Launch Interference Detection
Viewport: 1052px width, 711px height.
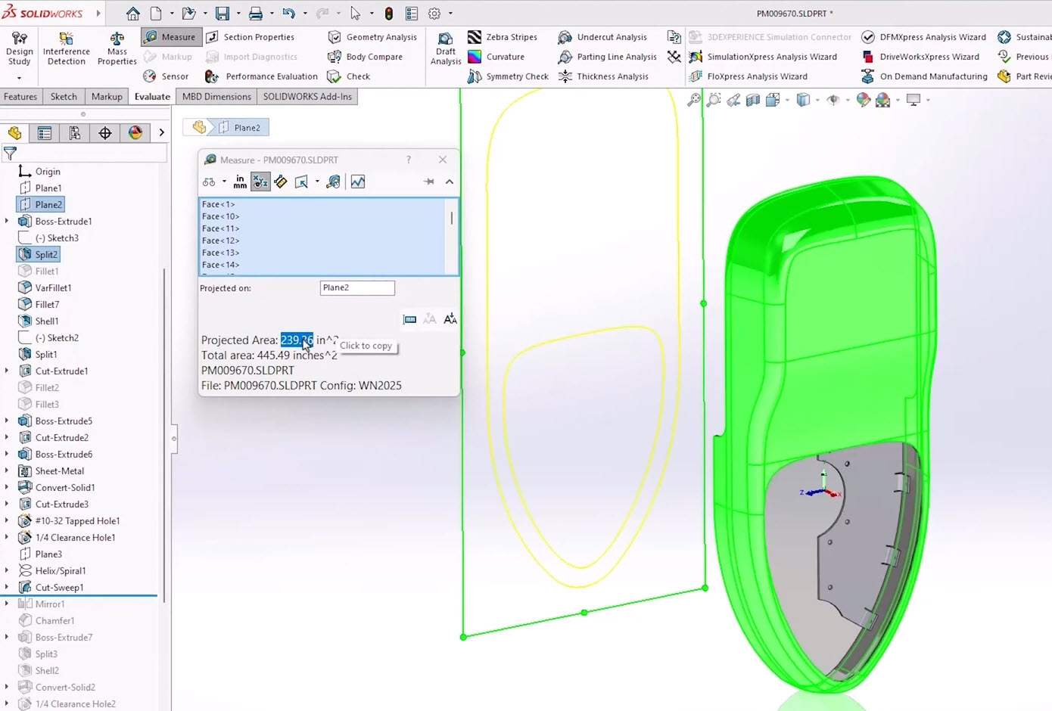coord(67,48)
